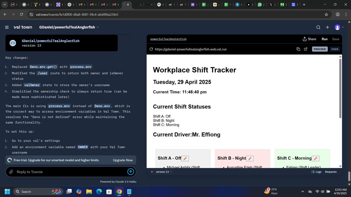The image size is (351, 197).
Task: Send message with up-arrow button
Action: tap(131, 172)
